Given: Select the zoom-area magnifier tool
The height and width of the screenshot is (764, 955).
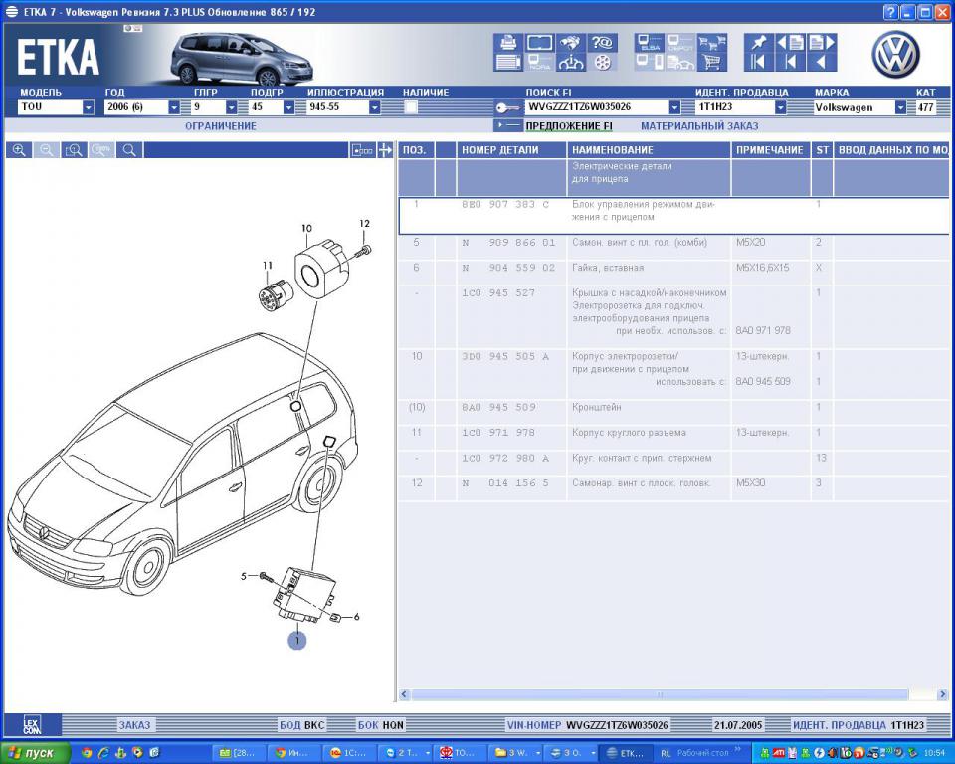Looking at the screenshot, I should [x=74, y=150].
